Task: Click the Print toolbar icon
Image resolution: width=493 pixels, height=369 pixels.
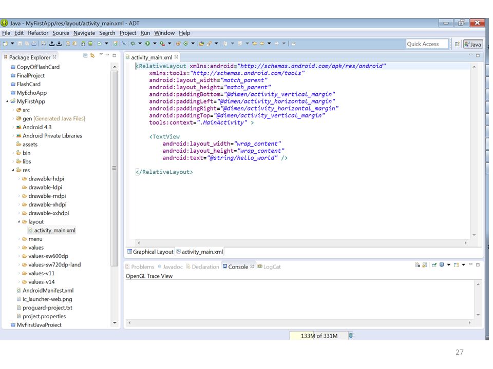Action: click(x=34, y=44)
